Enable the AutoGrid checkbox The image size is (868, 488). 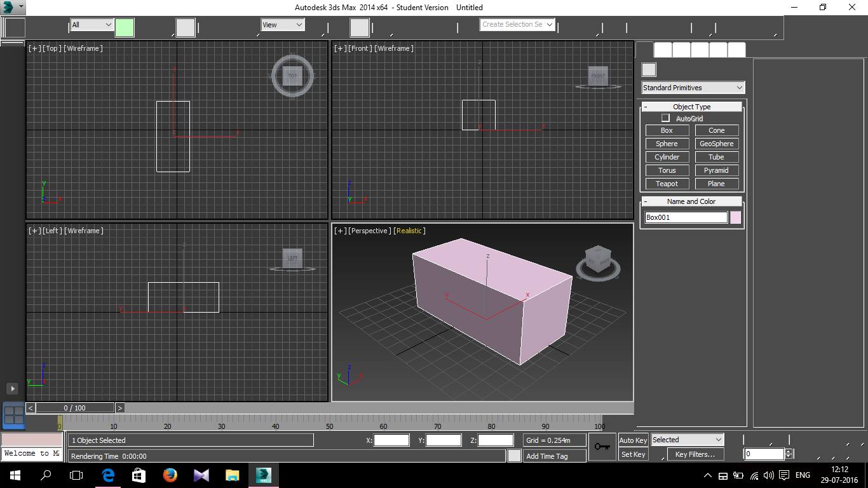pyautogui.click(x=665, y=118)
